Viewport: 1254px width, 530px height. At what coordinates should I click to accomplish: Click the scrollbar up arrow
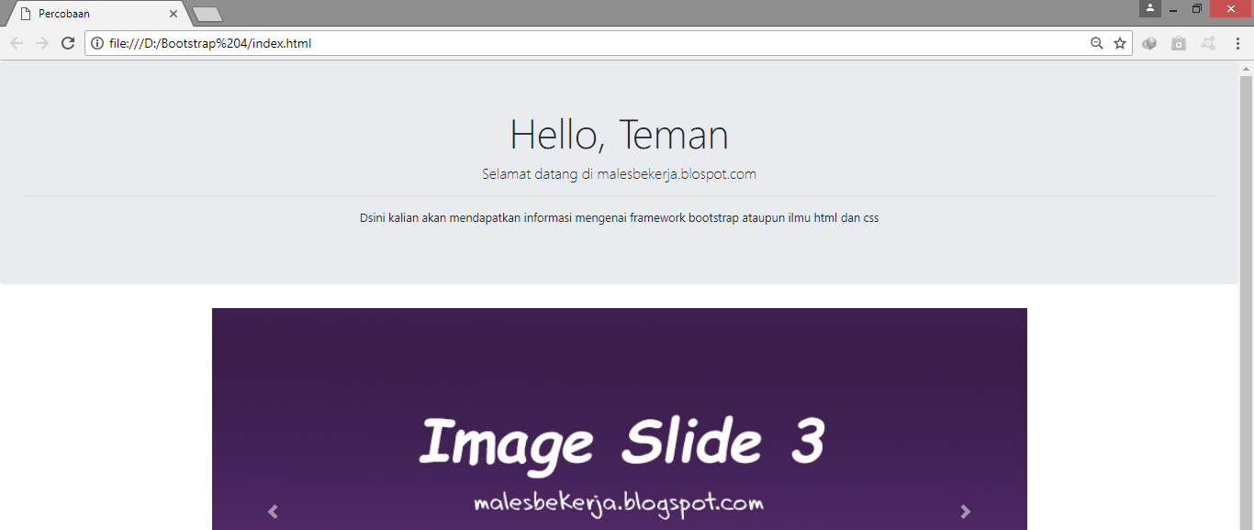coord(1246,69)
